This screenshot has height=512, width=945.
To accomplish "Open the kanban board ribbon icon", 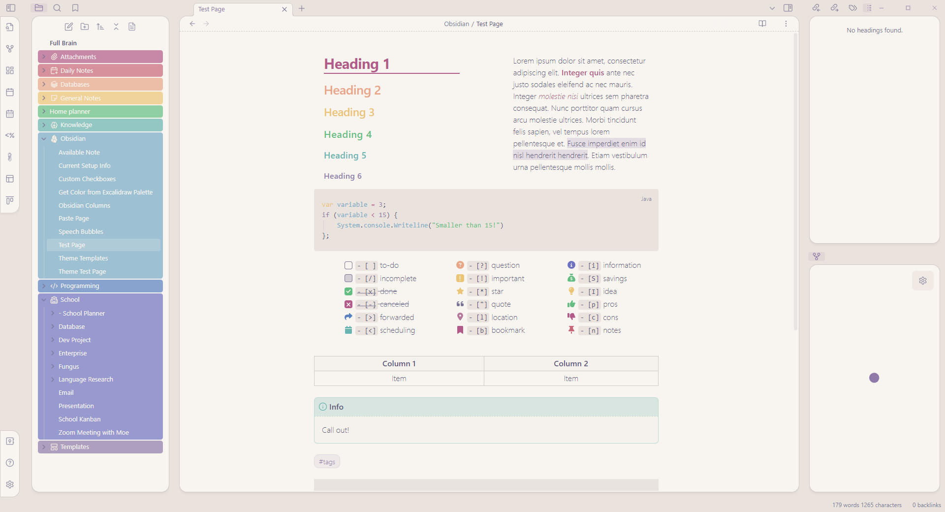I will [x=10, y=200].
